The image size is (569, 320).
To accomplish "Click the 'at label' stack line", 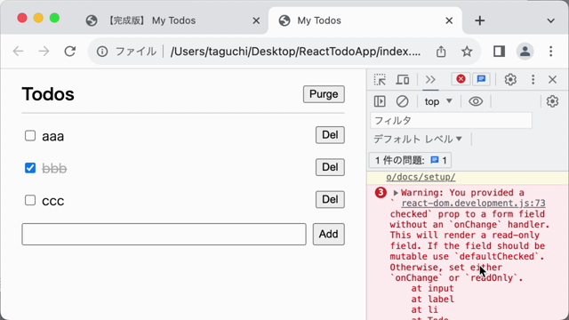I will [433, 300].
